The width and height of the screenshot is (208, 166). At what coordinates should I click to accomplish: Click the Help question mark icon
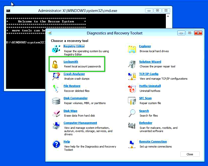tap(56, 144)
